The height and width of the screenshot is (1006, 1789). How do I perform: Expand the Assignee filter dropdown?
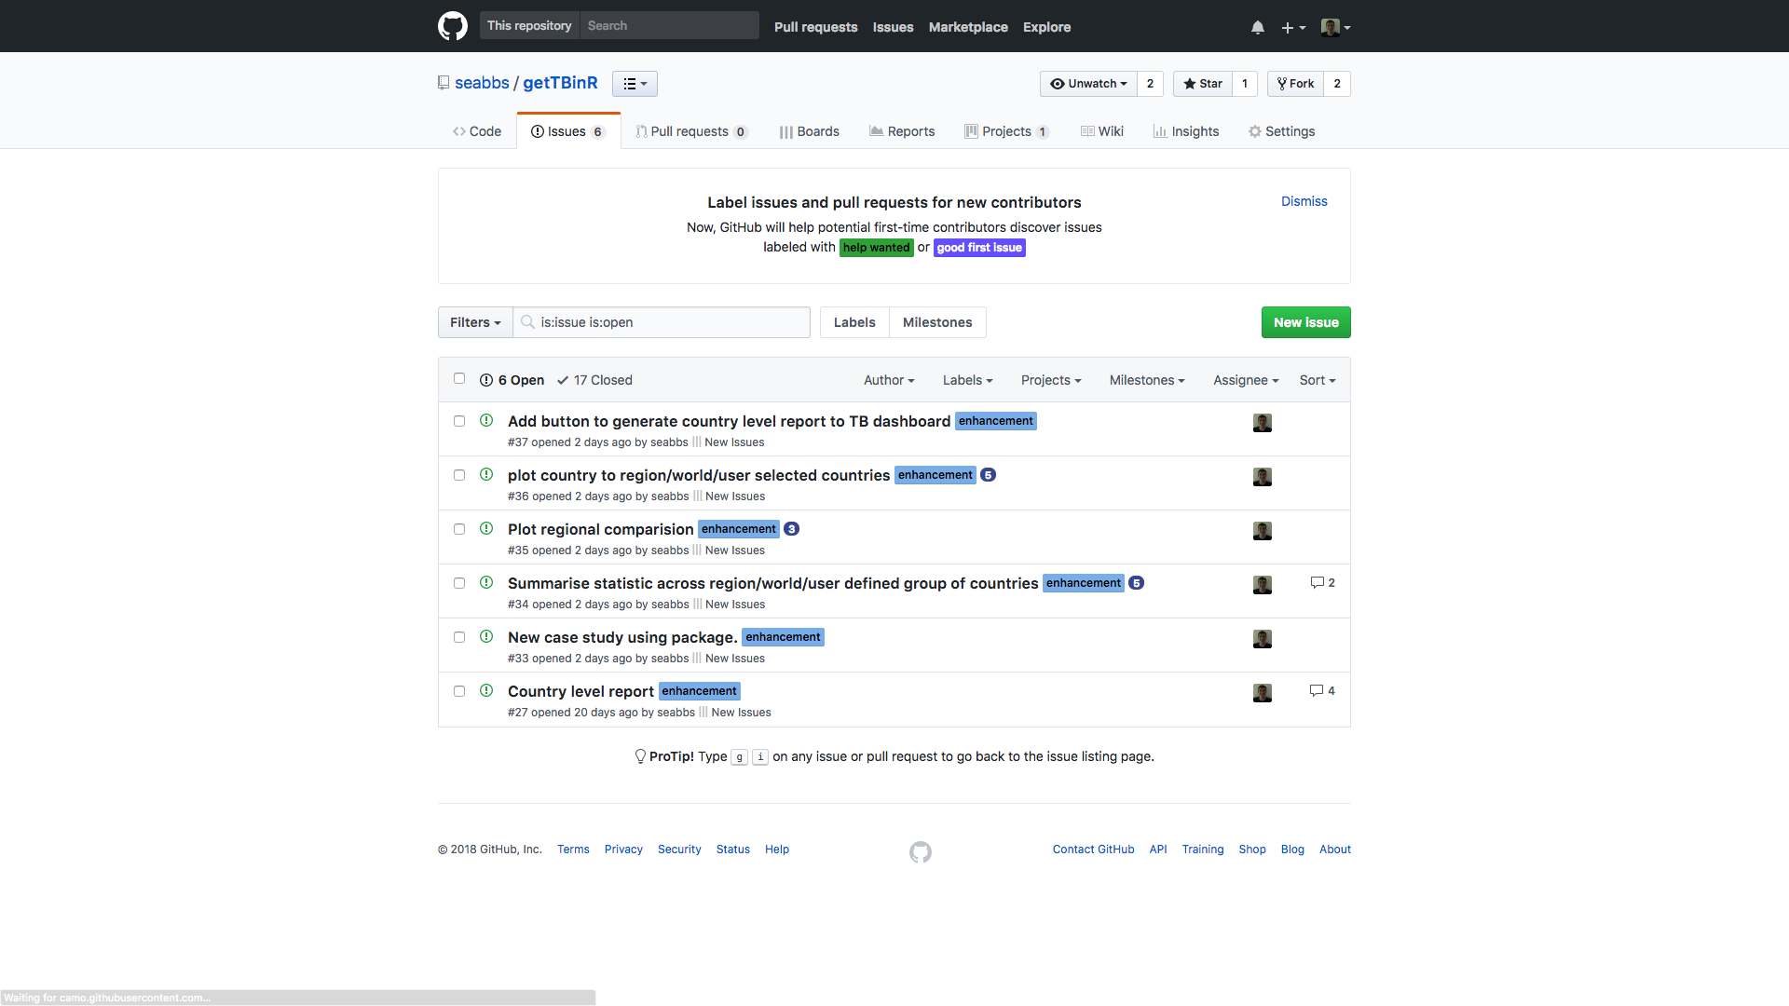(1246, 380)
